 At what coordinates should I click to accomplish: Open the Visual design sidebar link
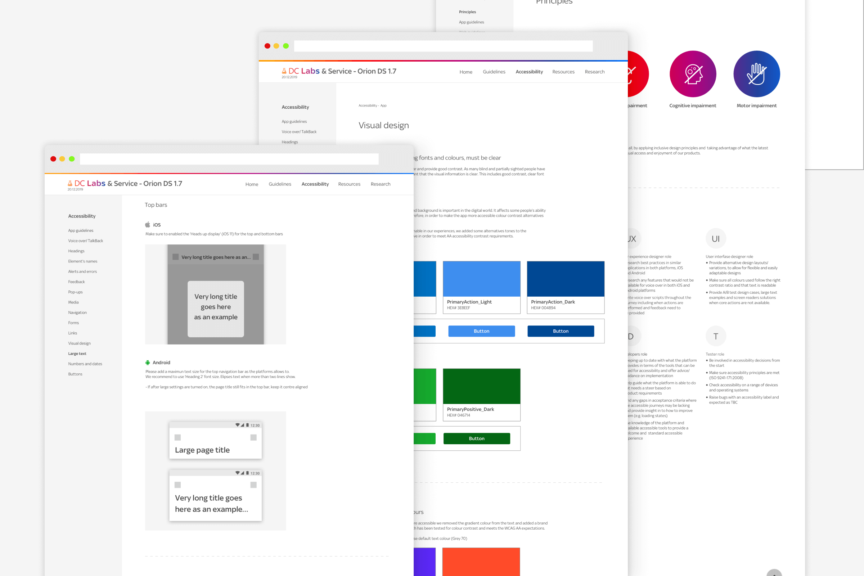[x=79, y=343]
